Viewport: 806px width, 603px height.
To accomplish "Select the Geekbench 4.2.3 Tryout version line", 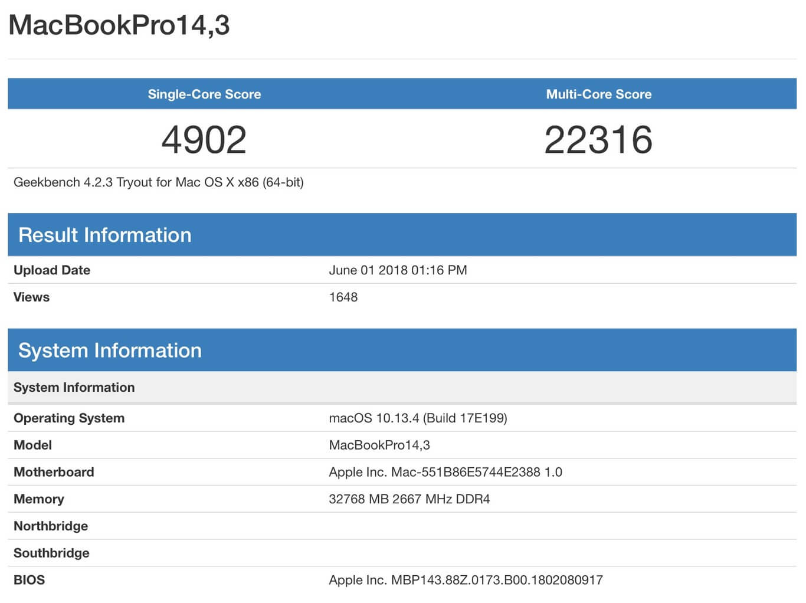I will (x=159, y=182).
